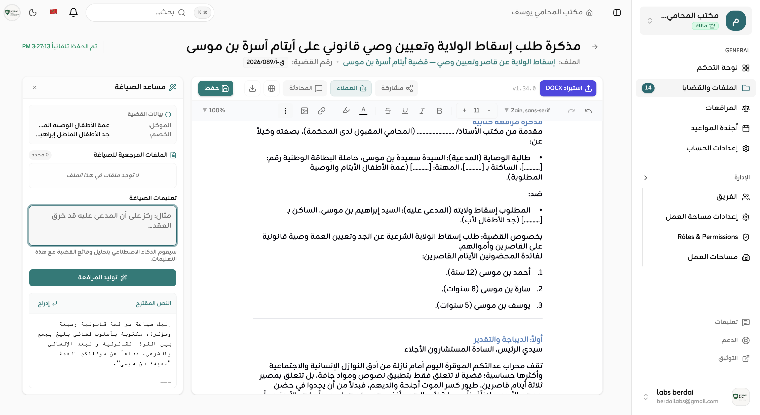
Task: Click the case number ق-أ/2026/089
Action: (x=265, y=62)
